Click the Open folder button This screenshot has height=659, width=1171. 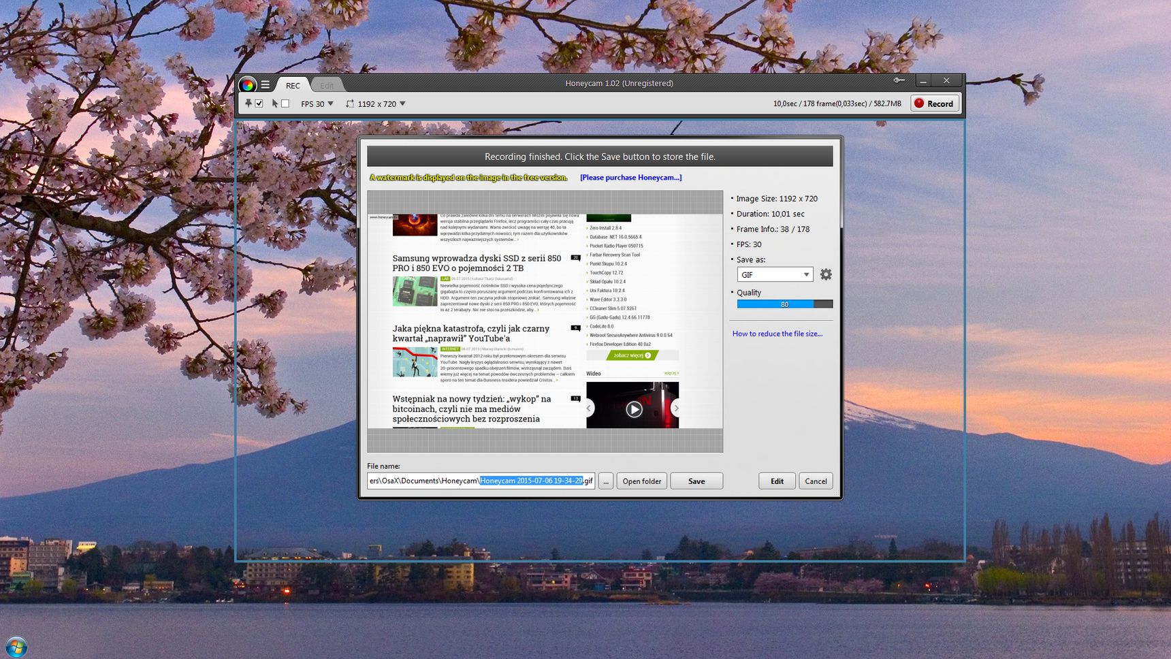point(642,481)
